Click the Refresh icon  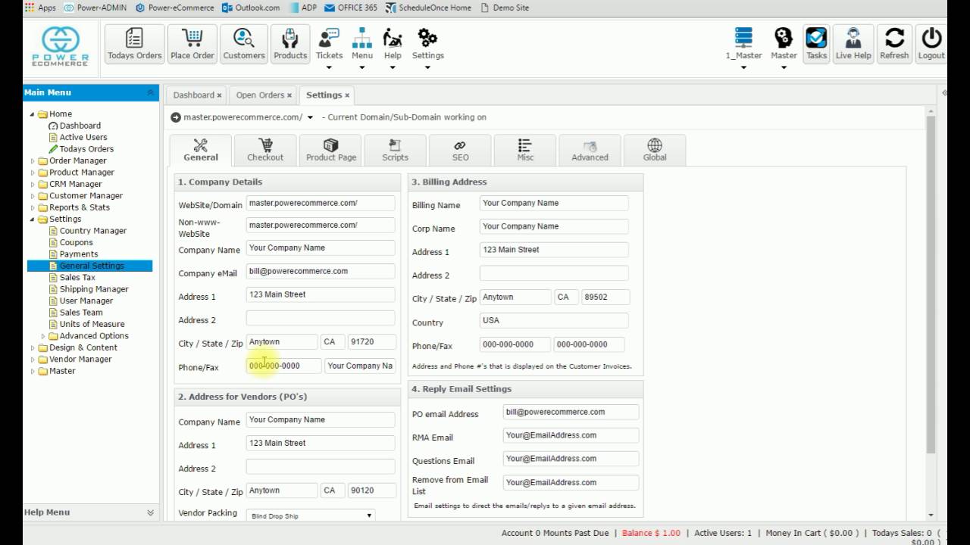(894, 44)
